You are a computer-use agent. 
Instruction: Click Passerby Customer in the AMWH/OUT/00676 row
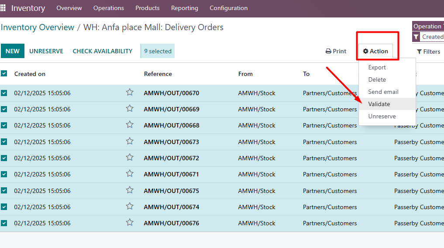click(x=419, y=223)
